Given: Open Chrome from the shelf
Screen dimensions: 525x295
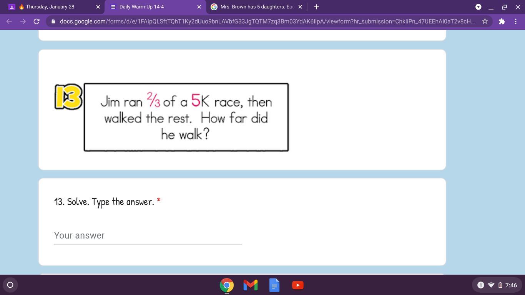Looking at the screenshot, I should (227, 285).
